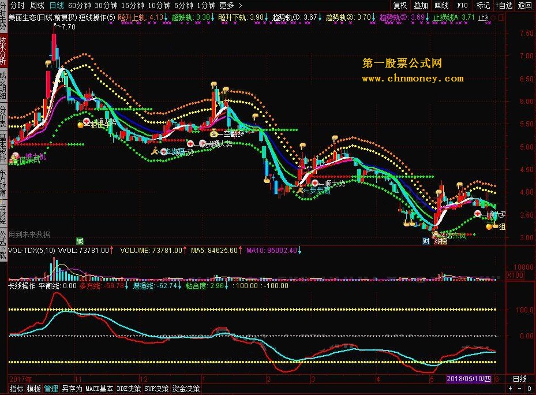Click the 用到未来数据 notice text
The height and width of the screenshot is (395, 536).
tap(29, 234)
